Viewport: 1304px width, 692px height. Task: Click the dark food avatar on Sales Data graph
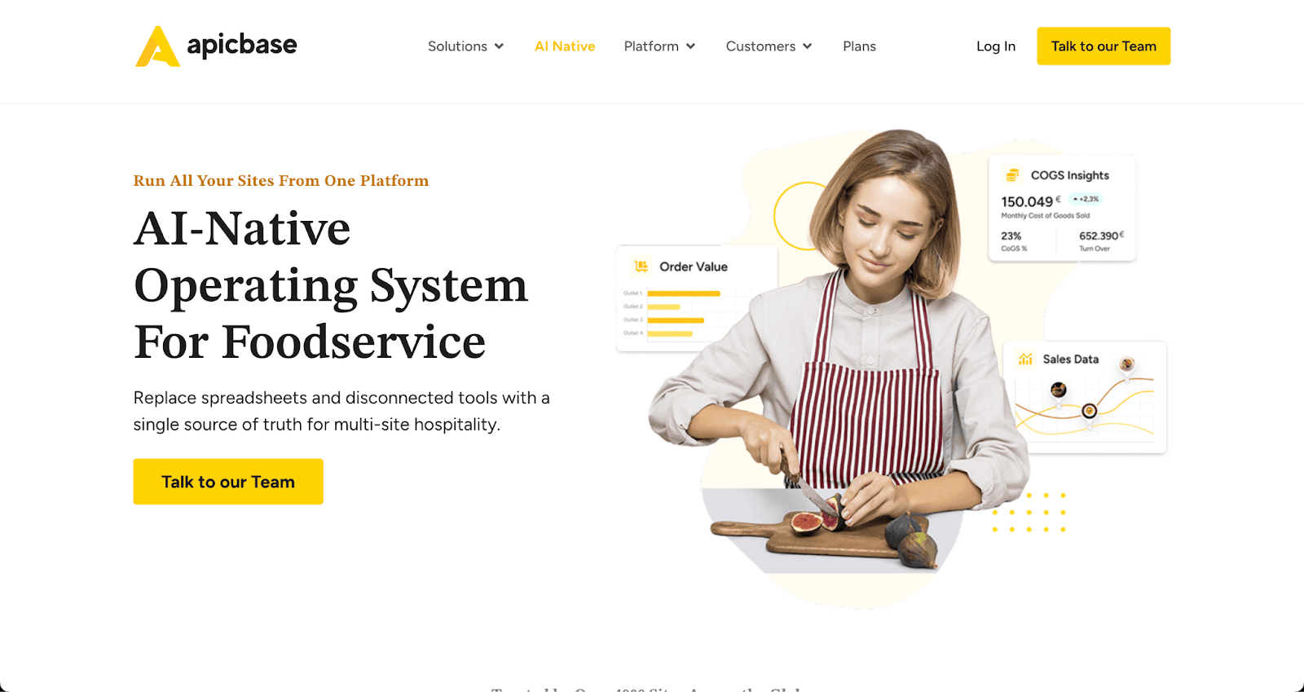pos(1058,390)
